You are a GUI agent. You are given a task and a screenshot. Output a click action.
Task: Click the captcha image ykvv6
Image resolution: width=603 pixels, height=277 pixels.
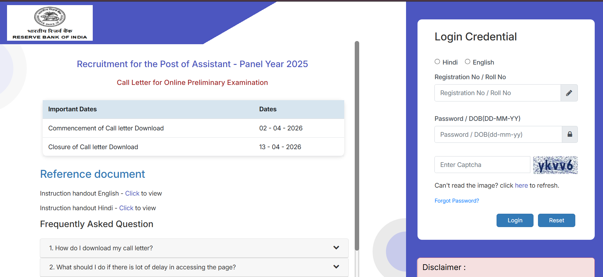tap(555, 165)
